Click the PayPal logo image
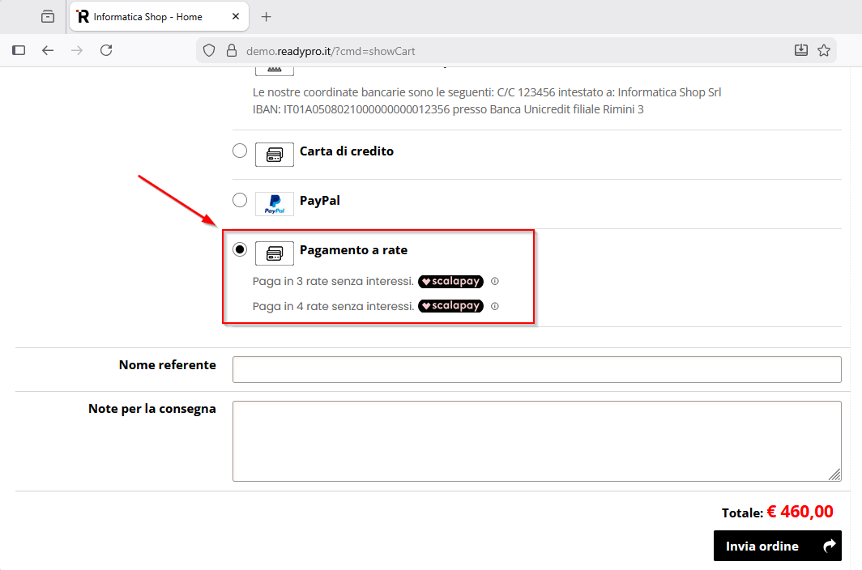Viewport: 862px width, 570px height. 275,204
